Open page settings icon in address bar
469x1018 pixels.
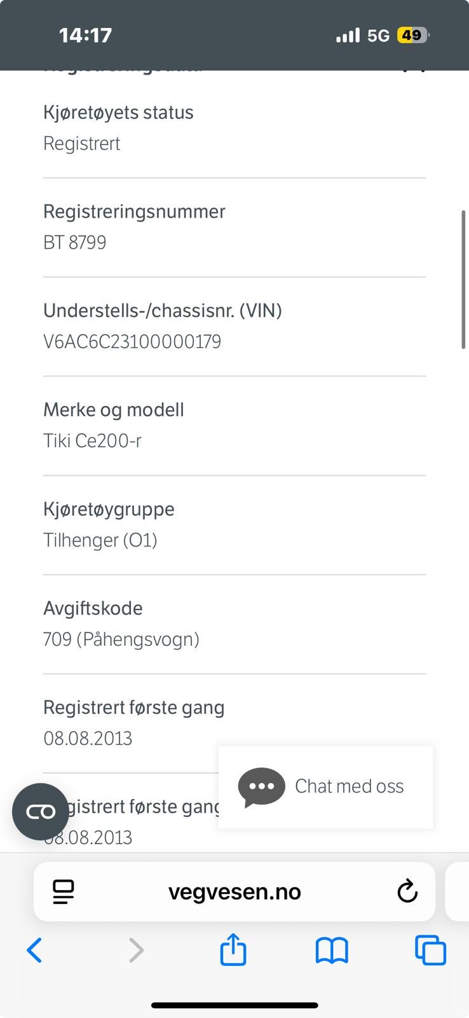click(x=64, y=891)
